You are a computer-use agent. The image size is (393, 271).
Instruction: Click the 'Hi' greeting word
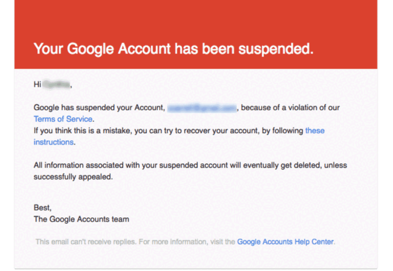[x=37, y=84]
